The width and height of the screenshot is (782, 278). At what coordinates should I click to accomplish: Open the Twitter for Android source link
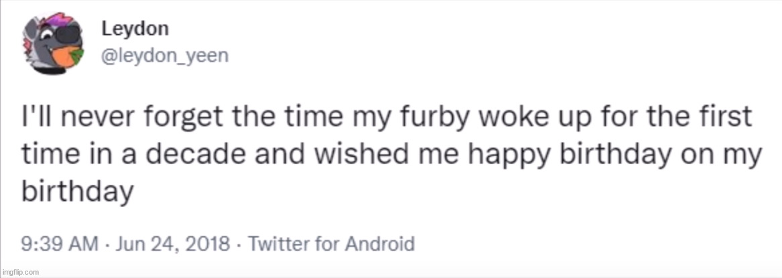click(x=331, y=244)
